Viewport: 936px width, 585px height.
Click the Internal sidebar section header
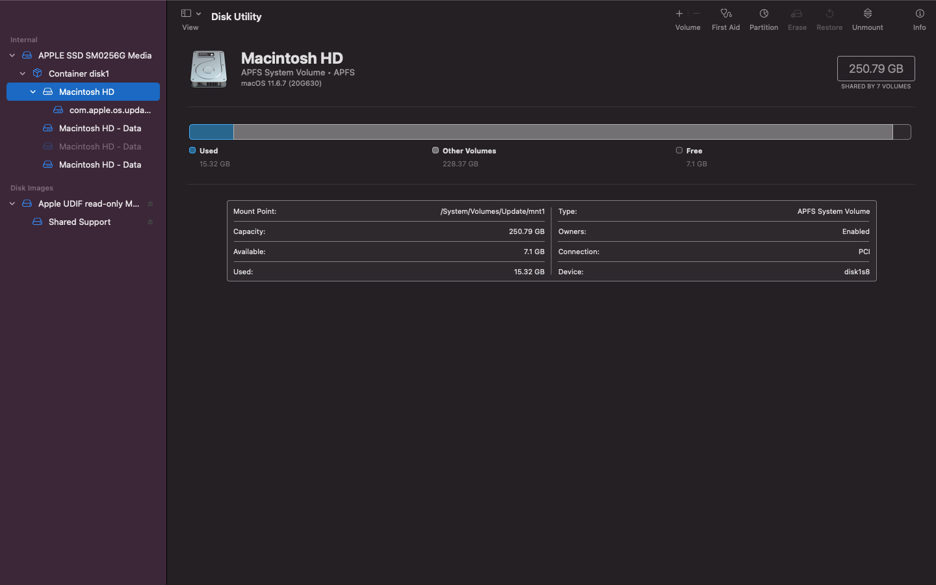click(x=24, y=40)
